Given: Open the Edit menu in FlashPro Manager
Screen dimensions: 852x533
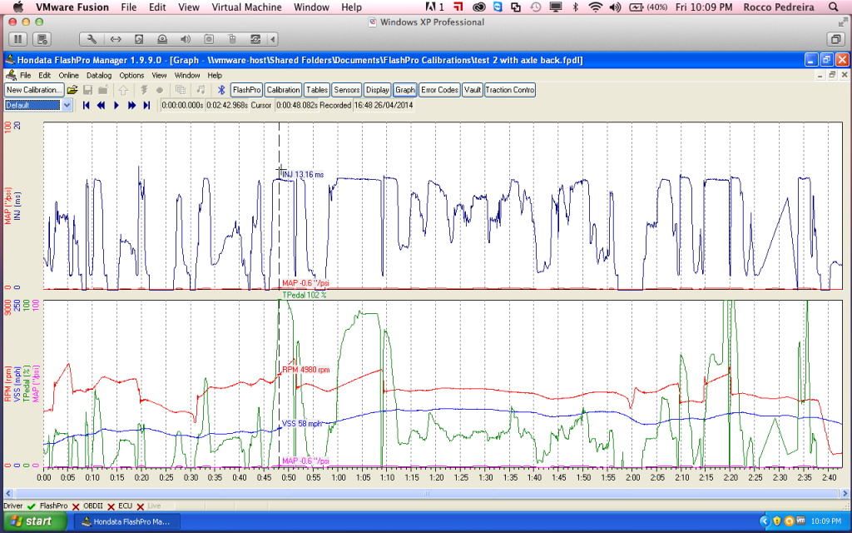Looking at the screenshot, I should [x=45, y=76].
